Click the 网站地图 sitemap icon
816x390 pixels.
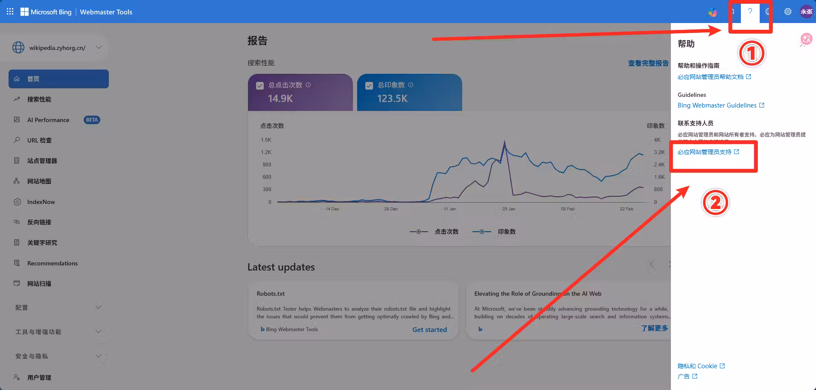[x=17, y=181]
